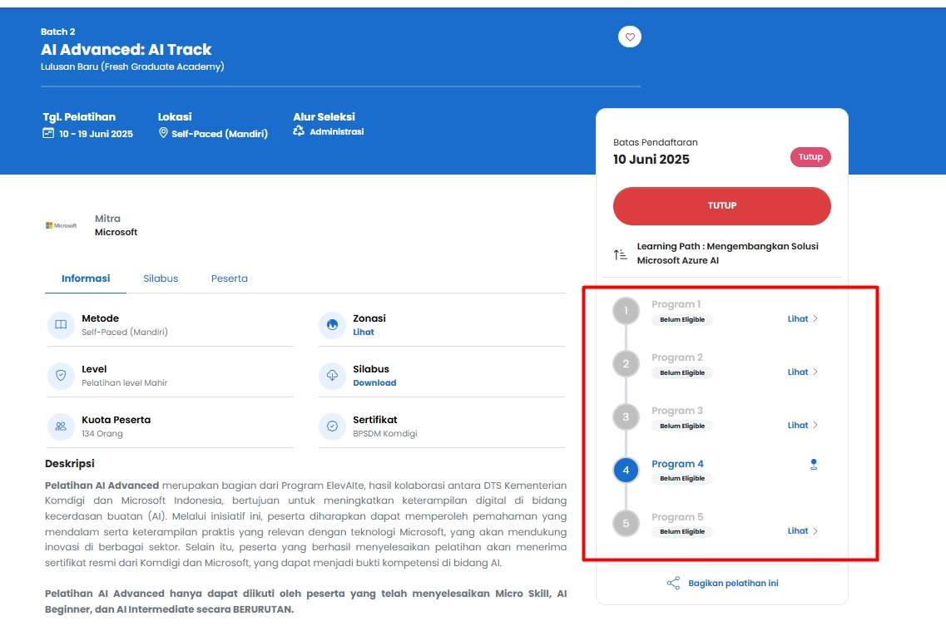Click the Kuota Peserta people icon
The height and width of the screenshot is (626, 946).
click(x=61, y=426)
